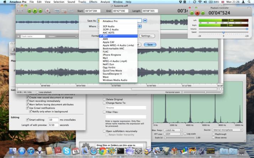
Task: Click the Spotlight search icon in menu bar
Action: [x=249, y=2]
